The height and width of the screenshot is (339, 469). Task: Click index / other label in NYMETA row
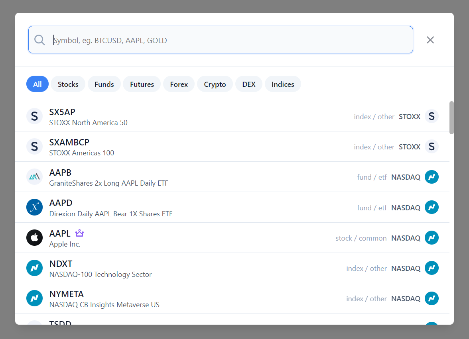pos(367,299)
